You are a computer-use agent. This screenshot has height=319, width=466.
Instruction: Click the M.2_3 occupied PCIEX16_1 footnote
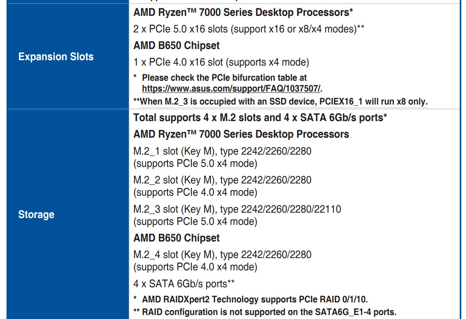[280, 101]
